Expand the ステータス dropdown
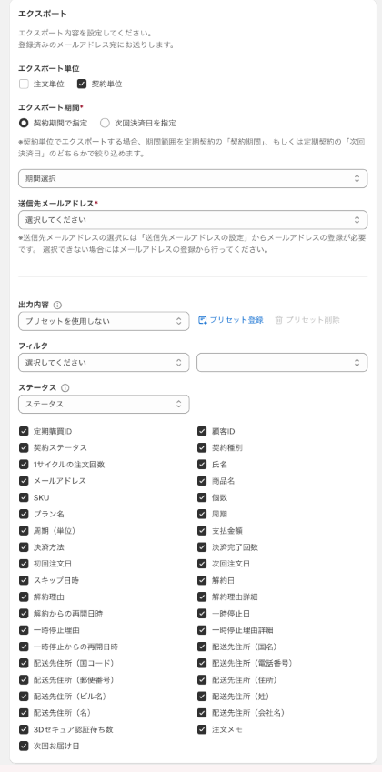 (104, 404)
